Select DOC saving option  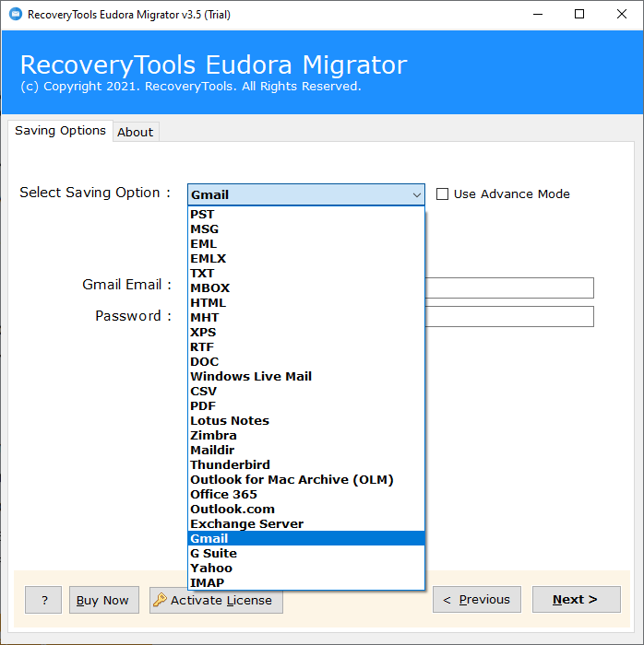click(x=306, y=362)
